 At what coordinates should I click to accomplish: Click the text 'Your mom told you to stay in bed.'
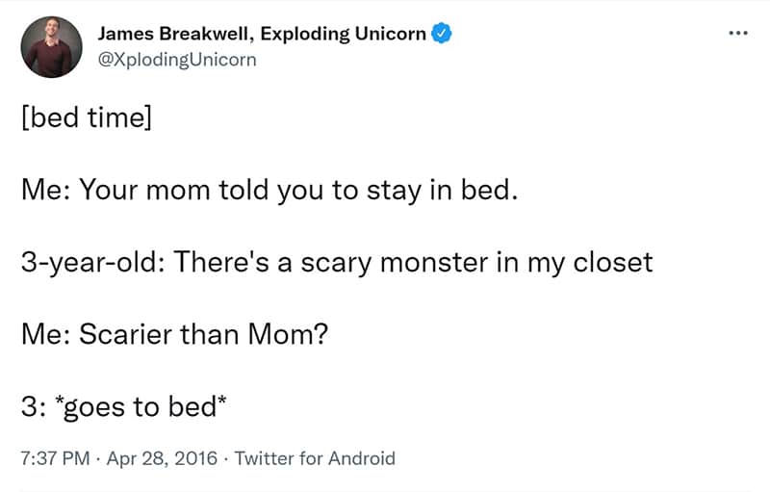click(x=298, y=190)
